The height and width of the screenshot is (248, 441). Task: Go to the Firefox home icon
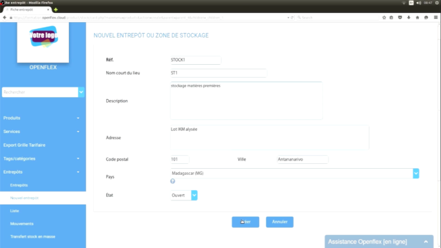pyautogui.click(x=418, y=17)
